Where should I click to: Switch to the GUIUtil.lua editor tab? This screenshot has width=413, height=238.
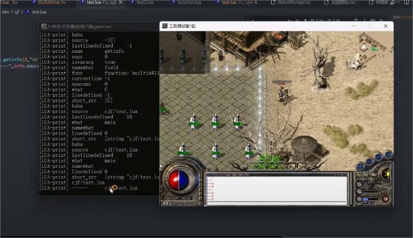click(54, 2)
